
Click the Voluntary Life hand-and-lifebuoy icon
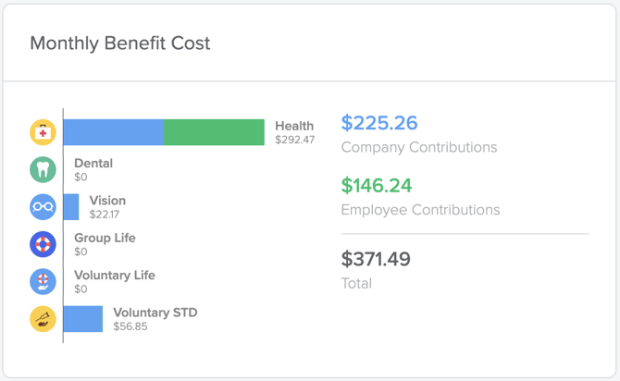(x=43, y=281)
